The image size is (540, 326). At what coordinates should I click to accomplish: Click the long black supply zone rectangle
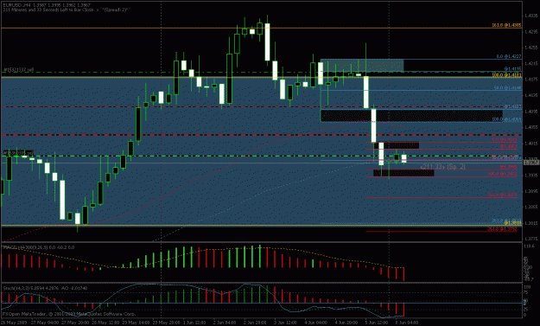pos(411,116)
